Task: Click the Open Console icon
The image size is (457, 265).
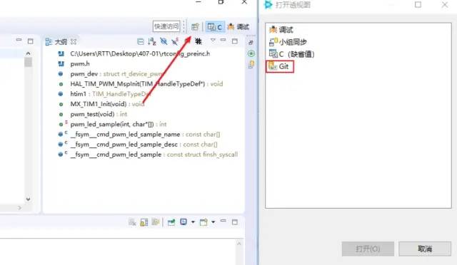Action: click(x=204, y=222)
